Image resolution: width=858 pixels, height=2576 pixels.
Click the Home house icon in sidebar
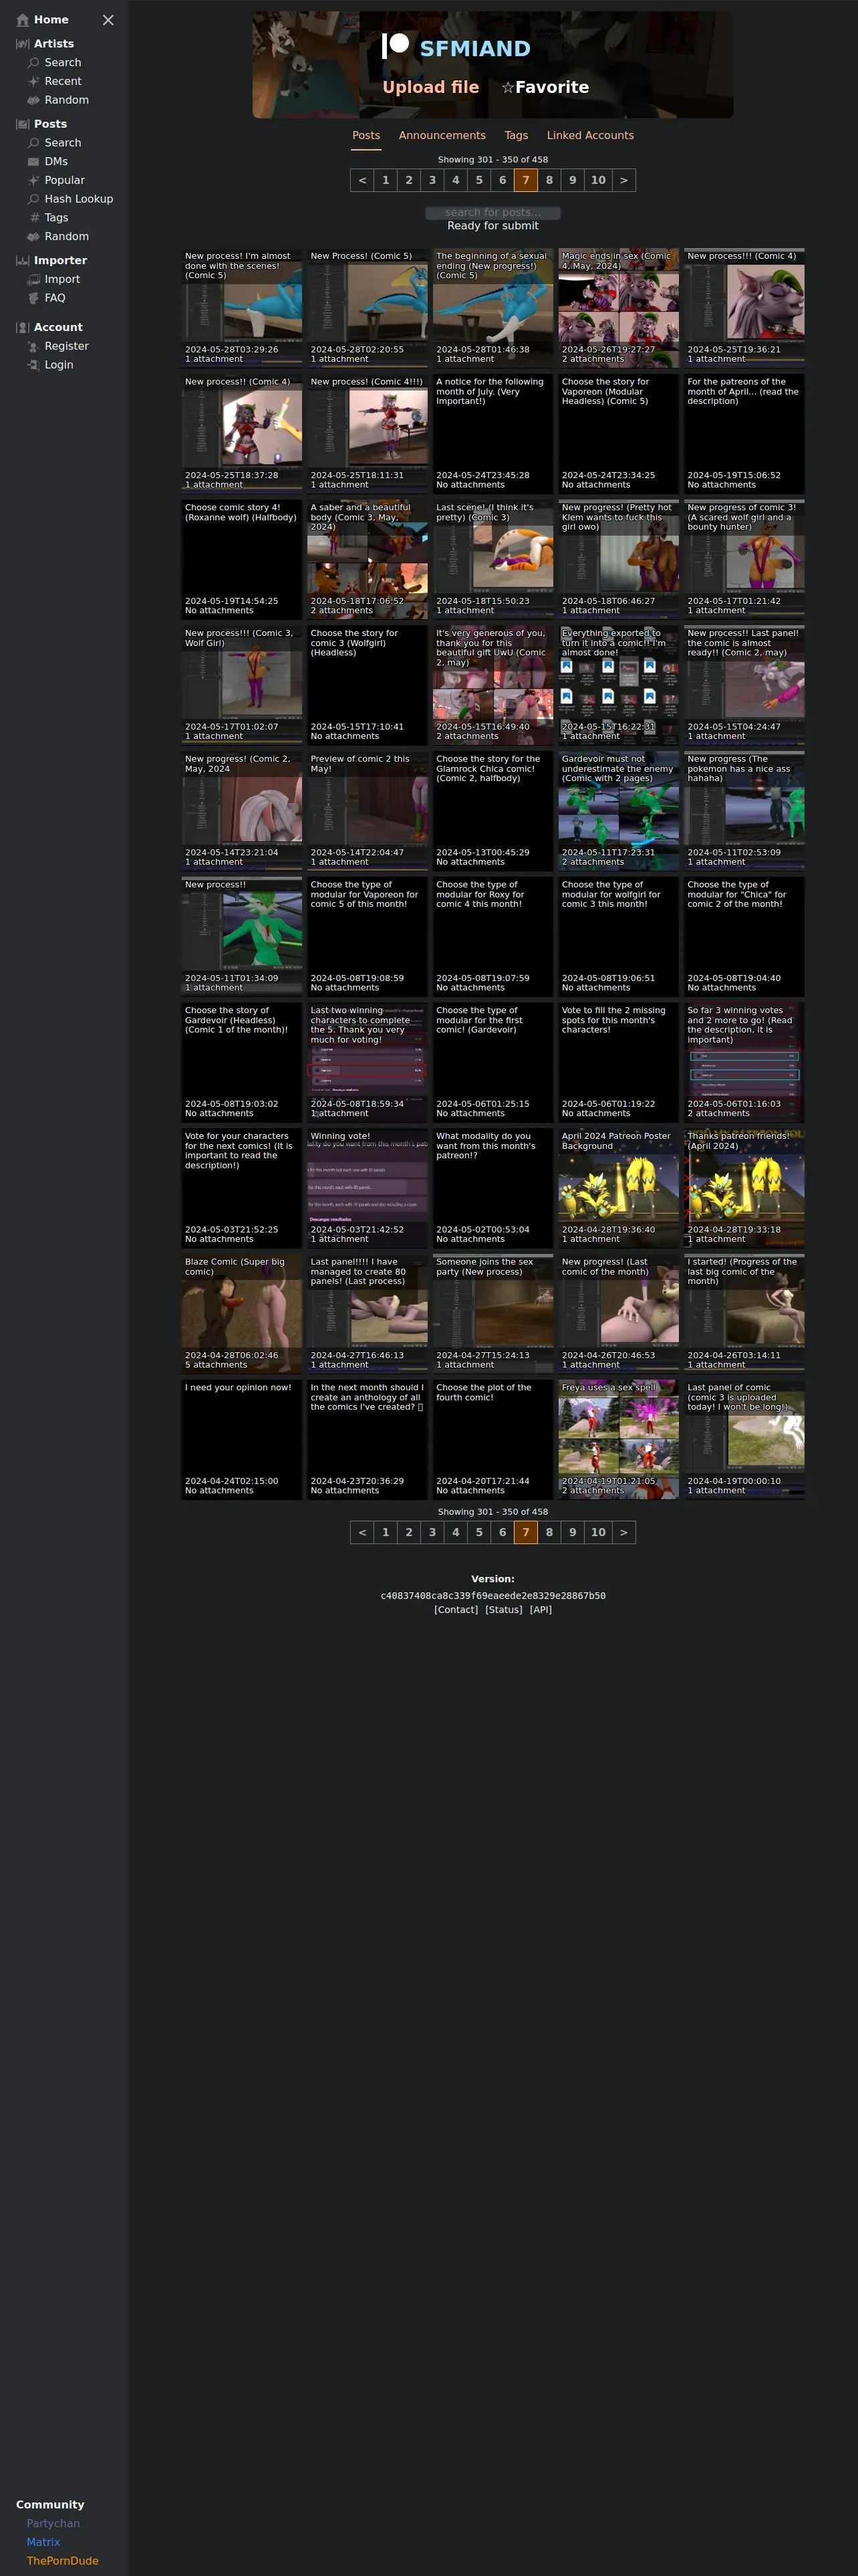23,20
